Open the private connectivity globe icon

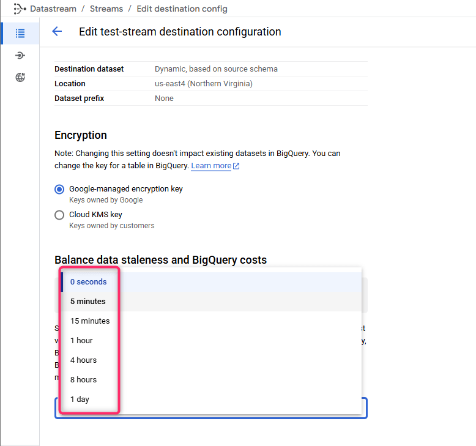20,78
